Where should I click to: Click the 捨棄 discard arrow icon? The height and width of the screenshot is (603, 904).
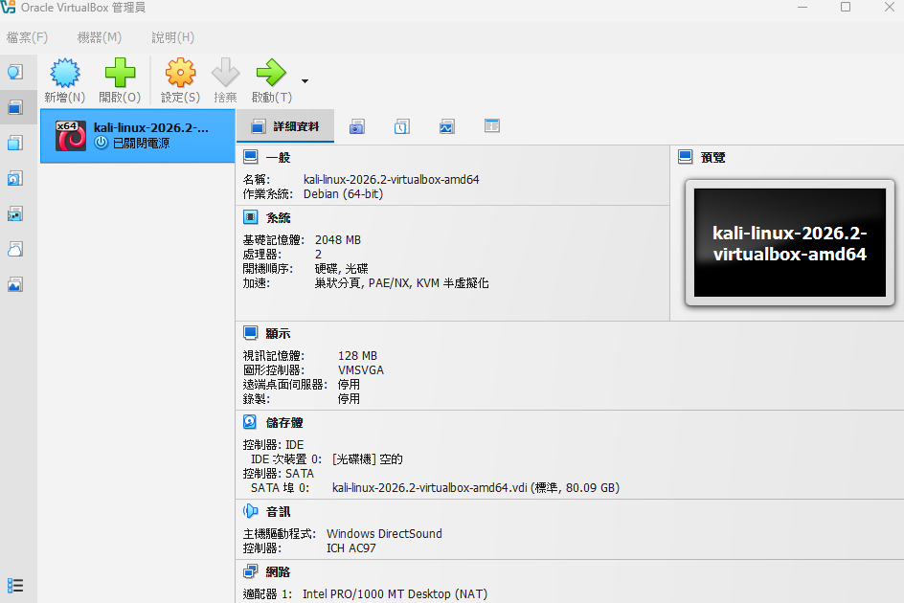pos(225,73)
